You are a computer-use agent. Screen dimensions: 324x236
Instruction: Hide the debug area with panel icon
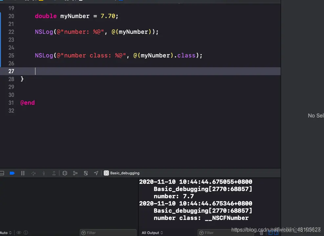(x=2, y=173)
